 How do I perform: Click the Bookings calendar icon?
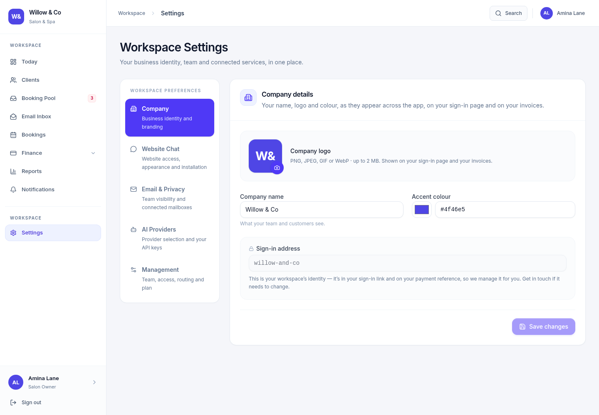click(x=13, y=135)
